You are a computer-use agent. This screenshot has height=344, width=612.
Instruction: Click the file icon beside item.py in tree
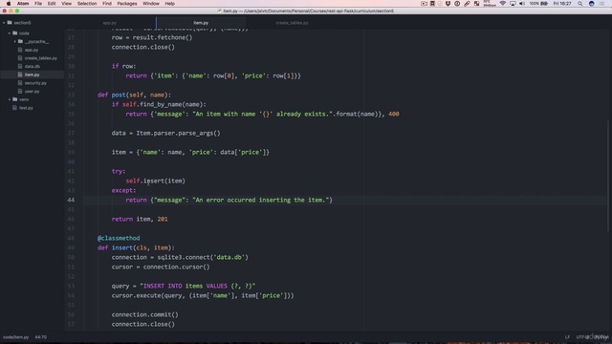(x=20, y=75)
